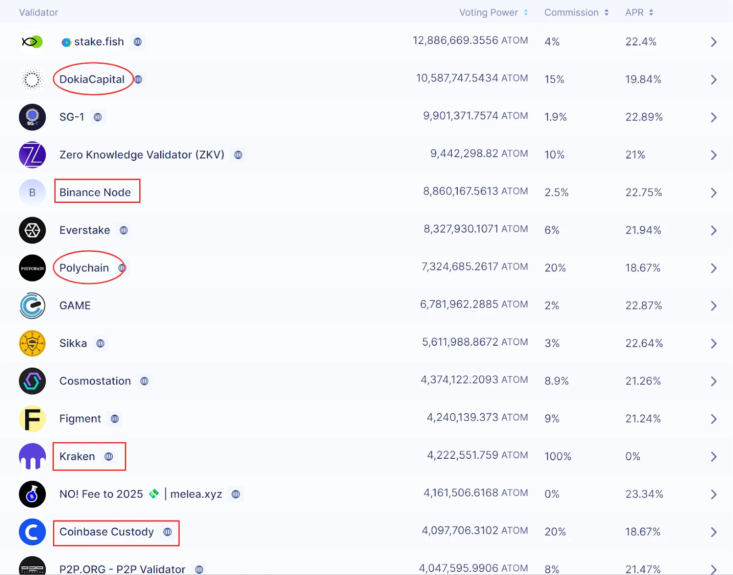Viewport: 733px width, 575px height.
Task: Click the badge icon beside Figment
Action: click(x=115, y=419)
